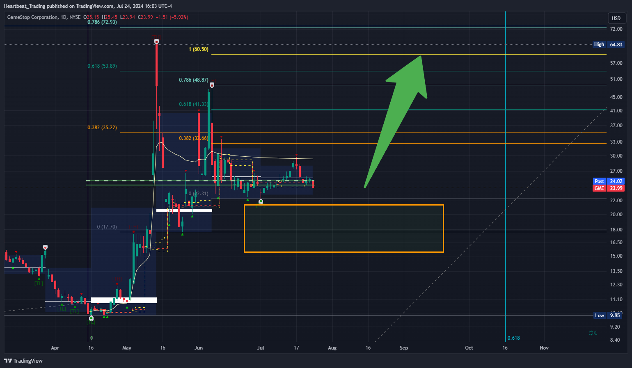Click the Fibonacci label 0 (17.70)

point(107,227)
